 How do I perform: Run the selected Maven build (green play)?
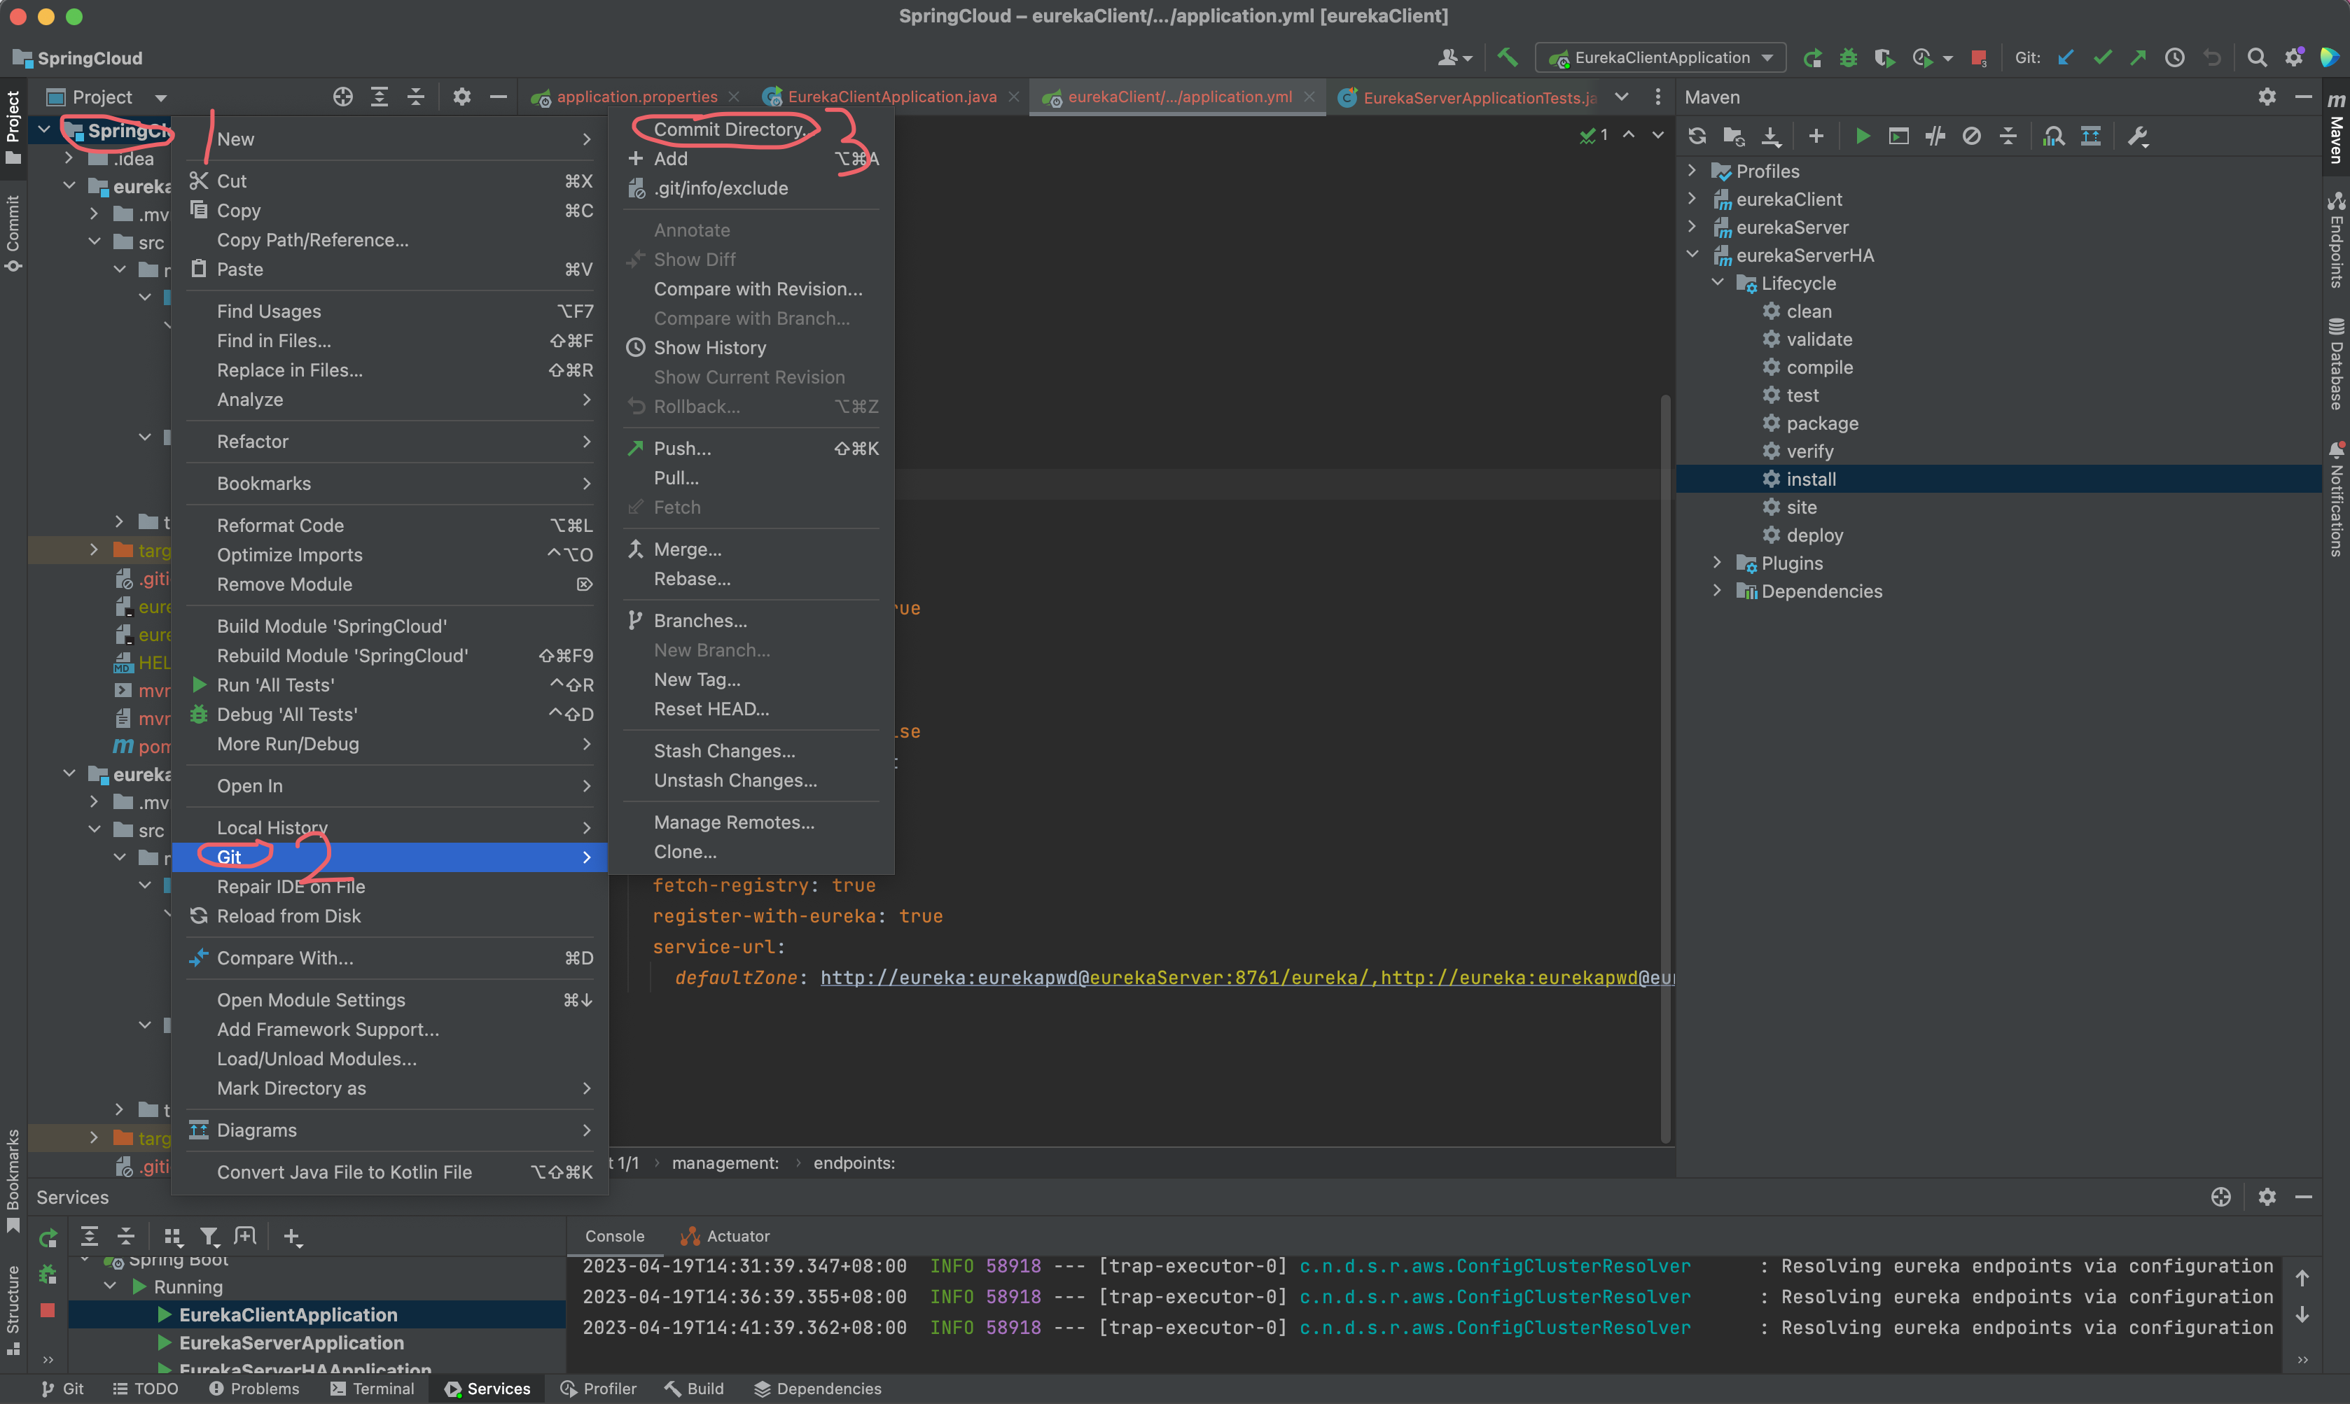tap(1862, 136)
